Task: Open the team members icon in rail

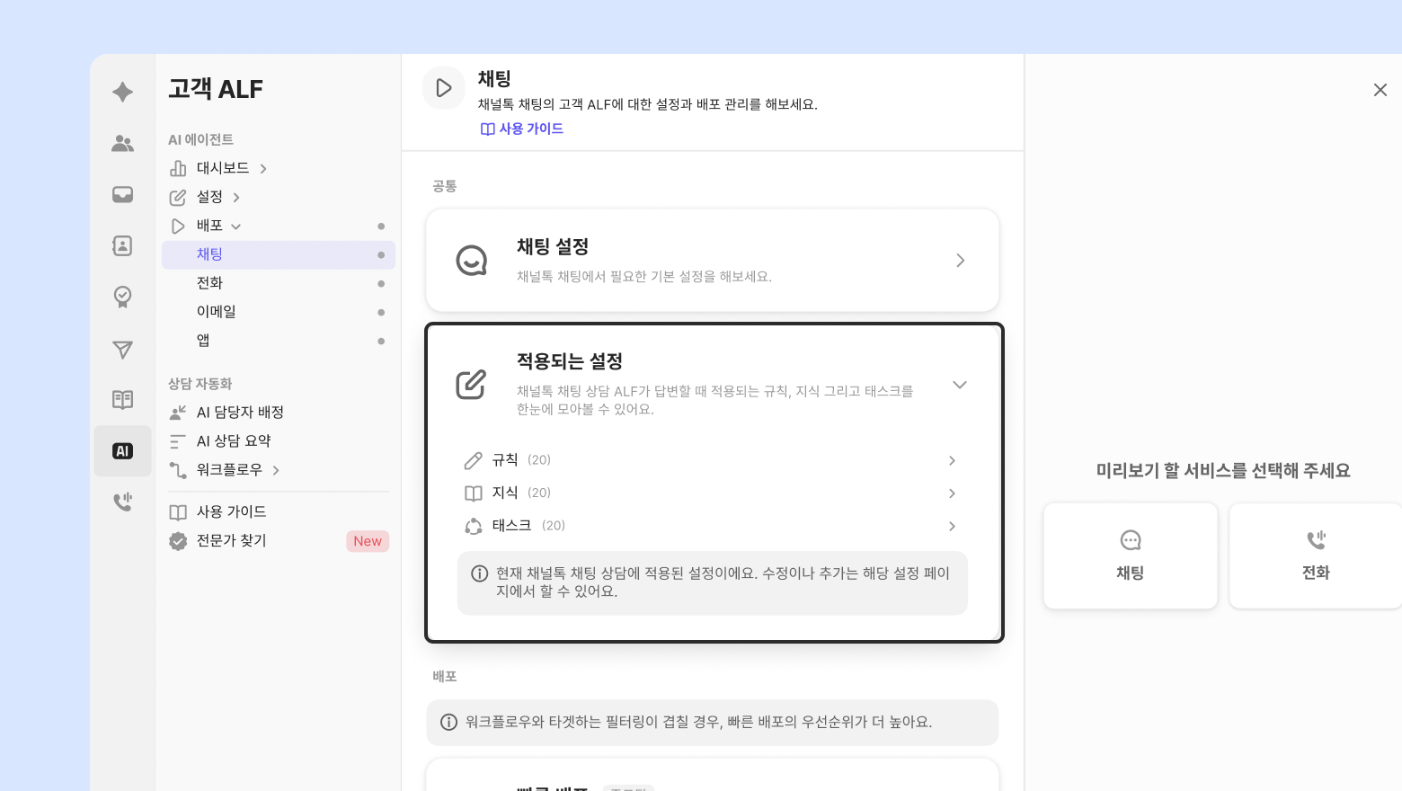Action: pos(123,144)
